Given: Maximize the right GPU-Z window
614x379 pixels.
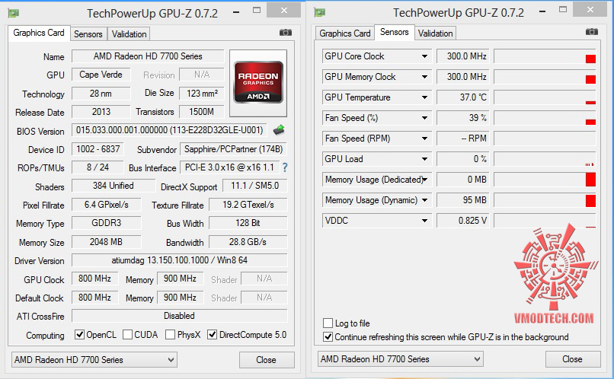Looking at the screenshot, I should tap(563, 9).
